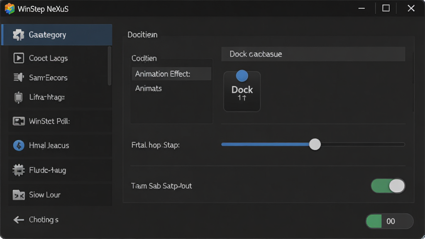The image size is (425, 239).
Task: Minimize the WinStep Nexus window
Action: (361, 8)
